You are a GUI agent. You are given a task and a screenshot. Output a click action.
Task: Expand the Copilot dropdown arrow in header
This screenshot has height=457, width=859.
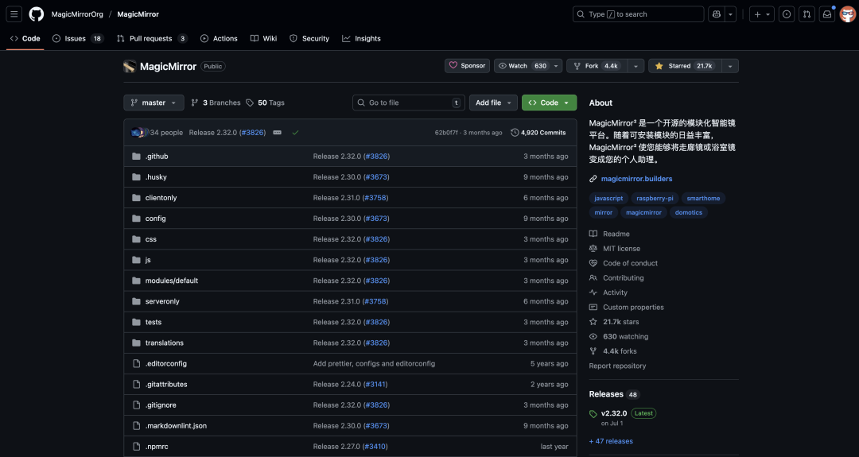pyautogui.click(x=730, y=14)
